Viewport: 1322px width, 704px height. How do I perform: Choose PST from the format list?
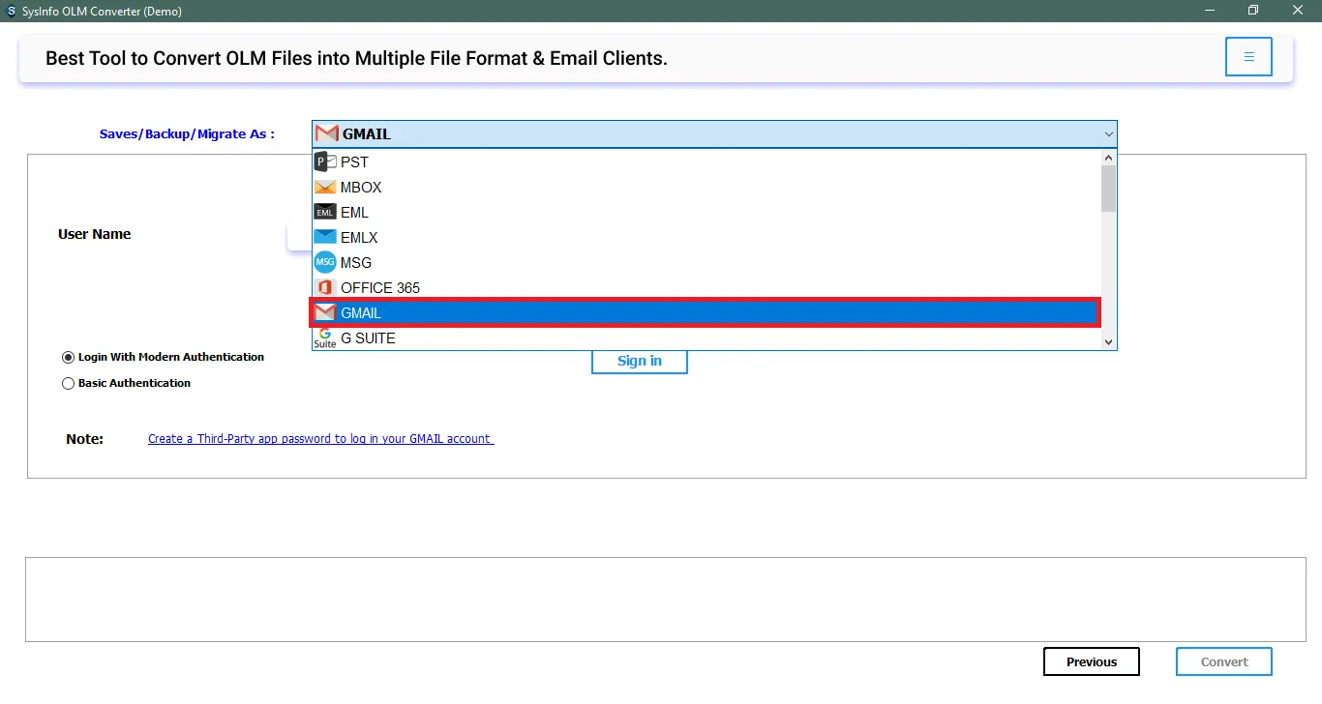pos(706,162)
